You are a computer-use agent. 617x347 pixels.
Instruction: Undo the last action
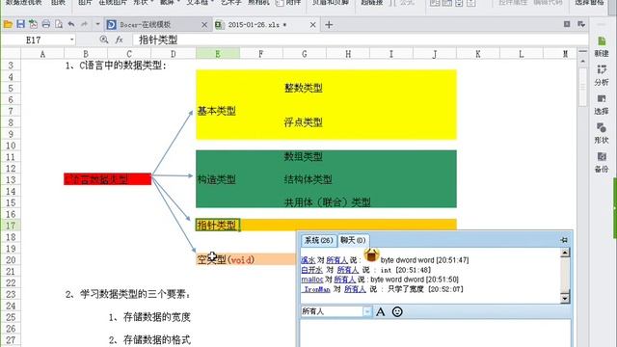71,24
